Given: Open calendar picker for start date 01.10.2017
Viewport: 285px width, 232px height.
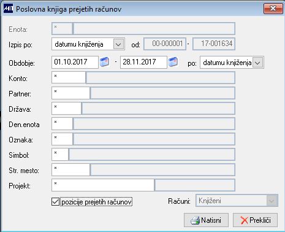Looking at the screenshot, I should point(104,62).
